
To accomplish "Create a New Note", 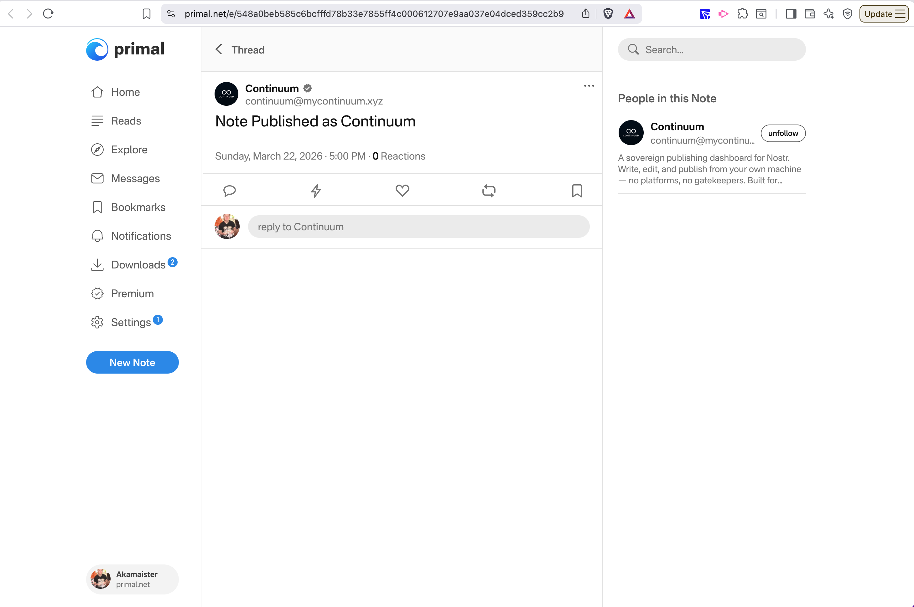I will click(x=132, y=362).
